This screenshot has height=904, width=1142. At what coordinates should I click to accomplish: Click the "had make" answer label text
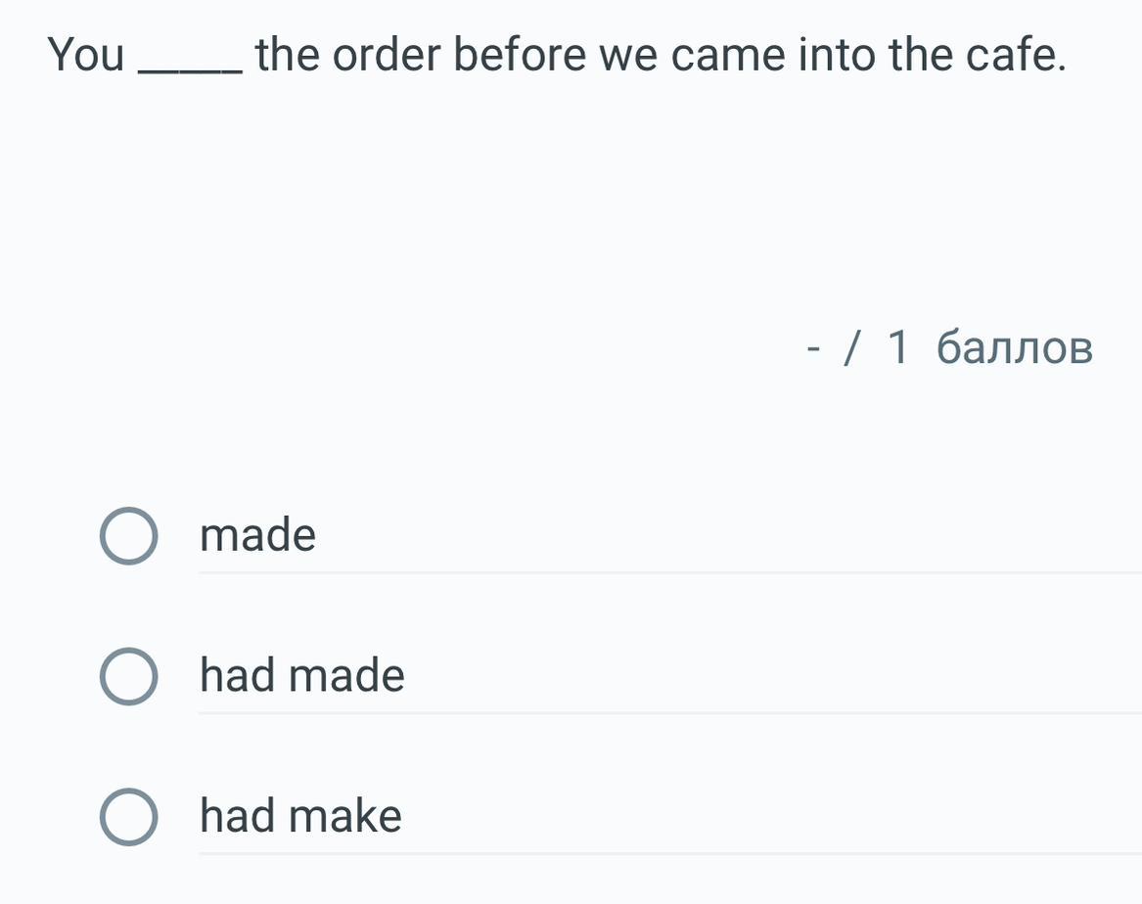[301, 817]
